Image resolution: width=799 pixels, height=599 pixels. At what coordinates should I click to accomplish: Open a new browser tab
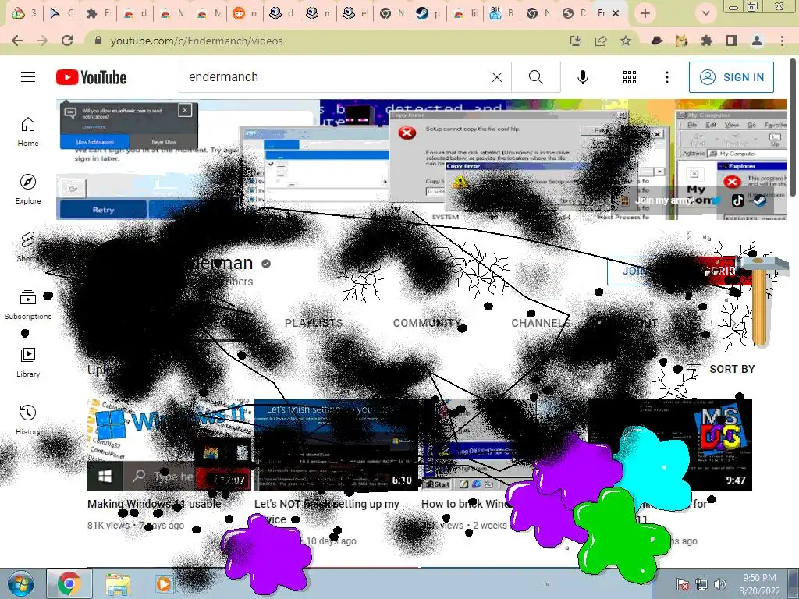point(645,13)
